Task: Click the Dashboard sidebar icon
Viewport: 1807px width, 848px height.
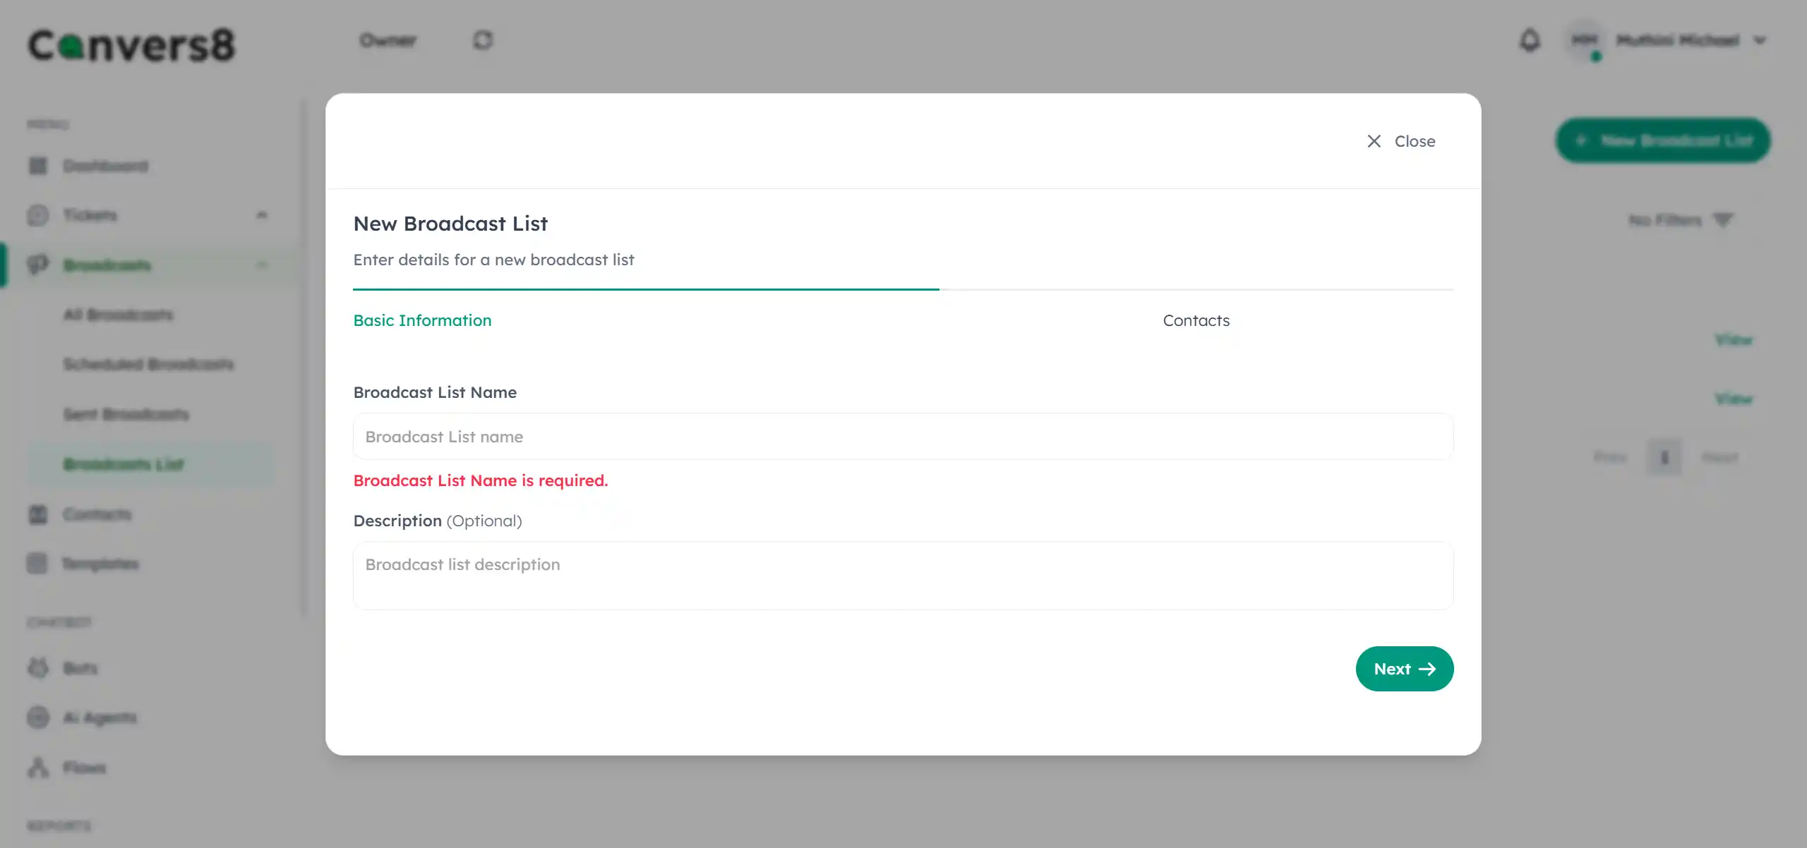Action: click(x=38, y=166)
